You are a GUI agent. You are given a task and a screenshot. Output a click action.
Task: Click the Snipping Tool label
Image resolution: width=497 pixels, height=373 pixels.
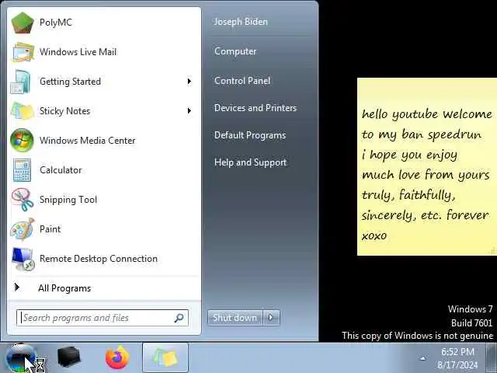[x=68, y=200]
